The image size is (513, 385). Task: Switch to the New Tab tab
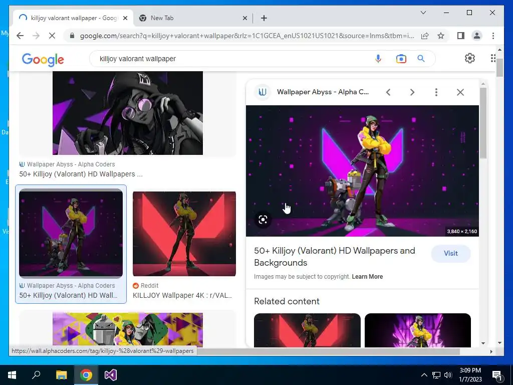click(x=193, y=18)
